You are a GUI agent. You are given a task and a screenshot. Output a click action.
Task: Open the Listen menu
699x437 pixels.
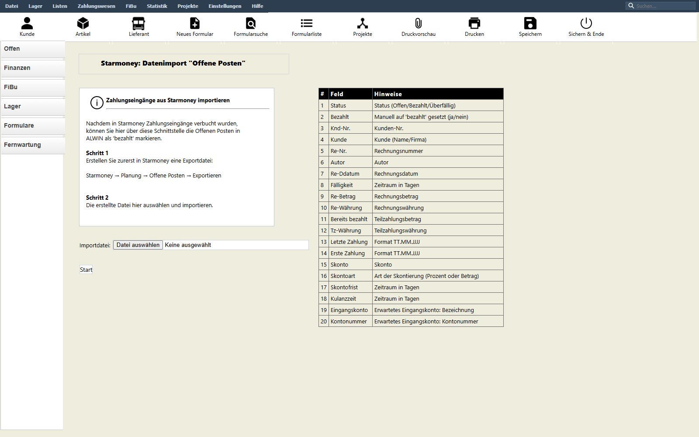coord(60,6)
